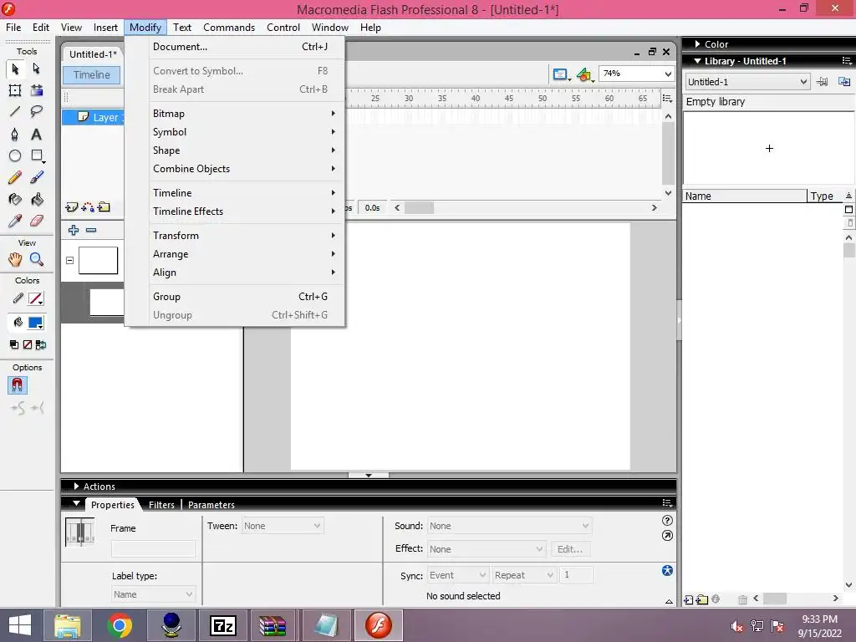856x642 pixels.
Task: Click the Insert Layer button
Action: (71, 207)
